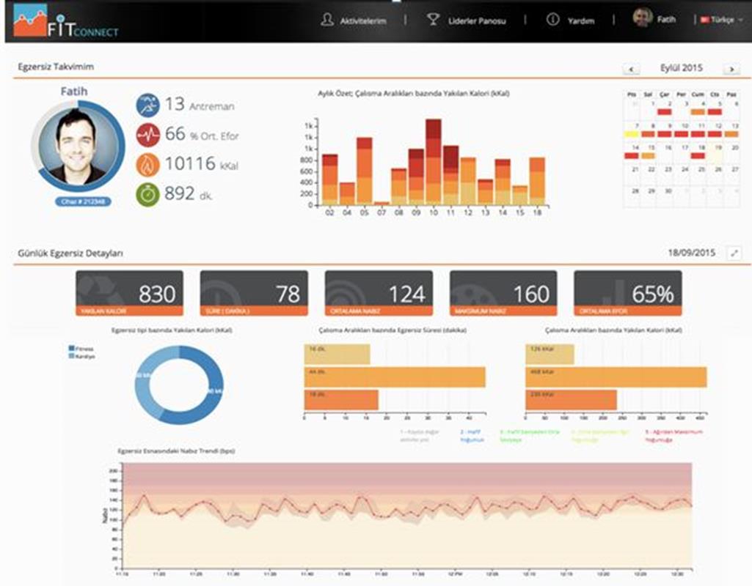The height and width of the screenshot is (586, 752).
Task: Click the red zone 5 legend entry
Action: click(x=673, y=436)
